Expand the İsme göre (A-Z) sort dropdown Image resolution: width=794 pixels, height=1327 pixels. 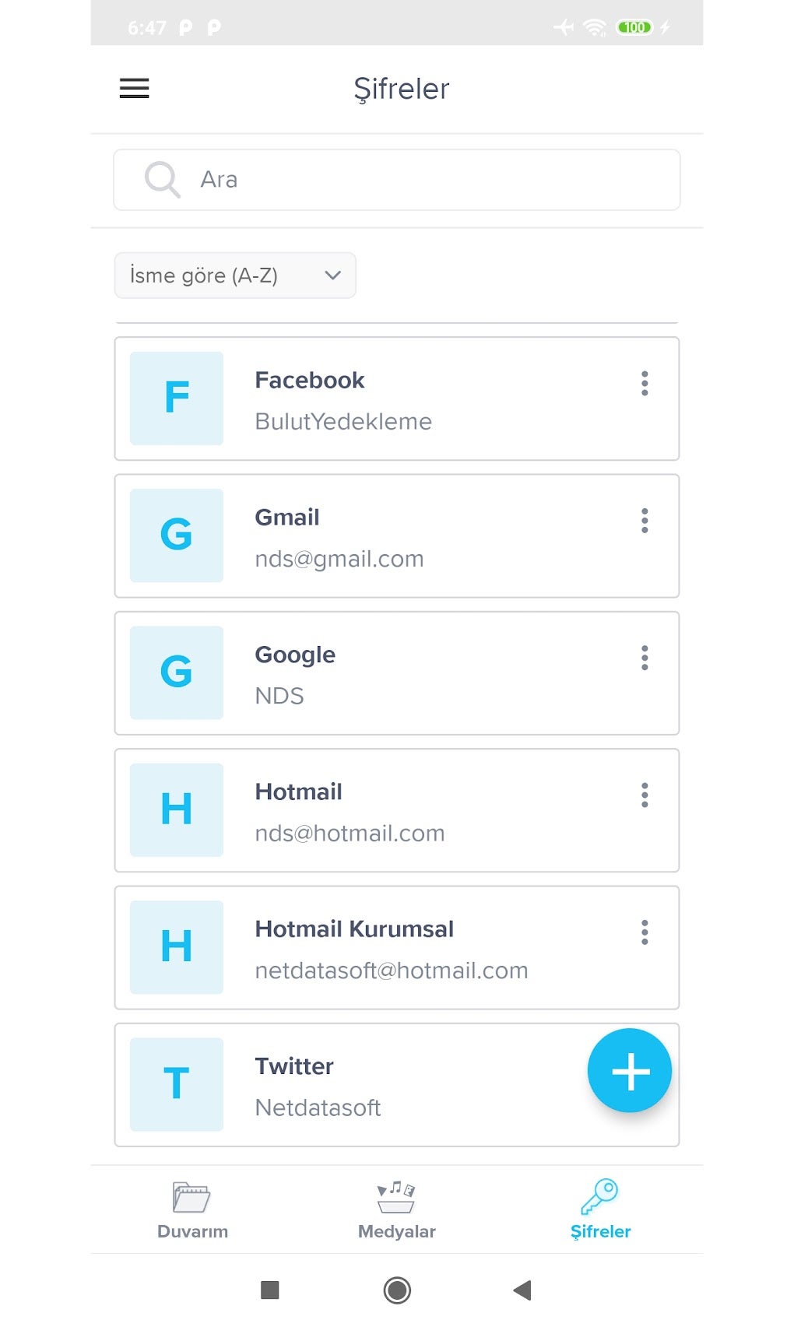(235, 276)
